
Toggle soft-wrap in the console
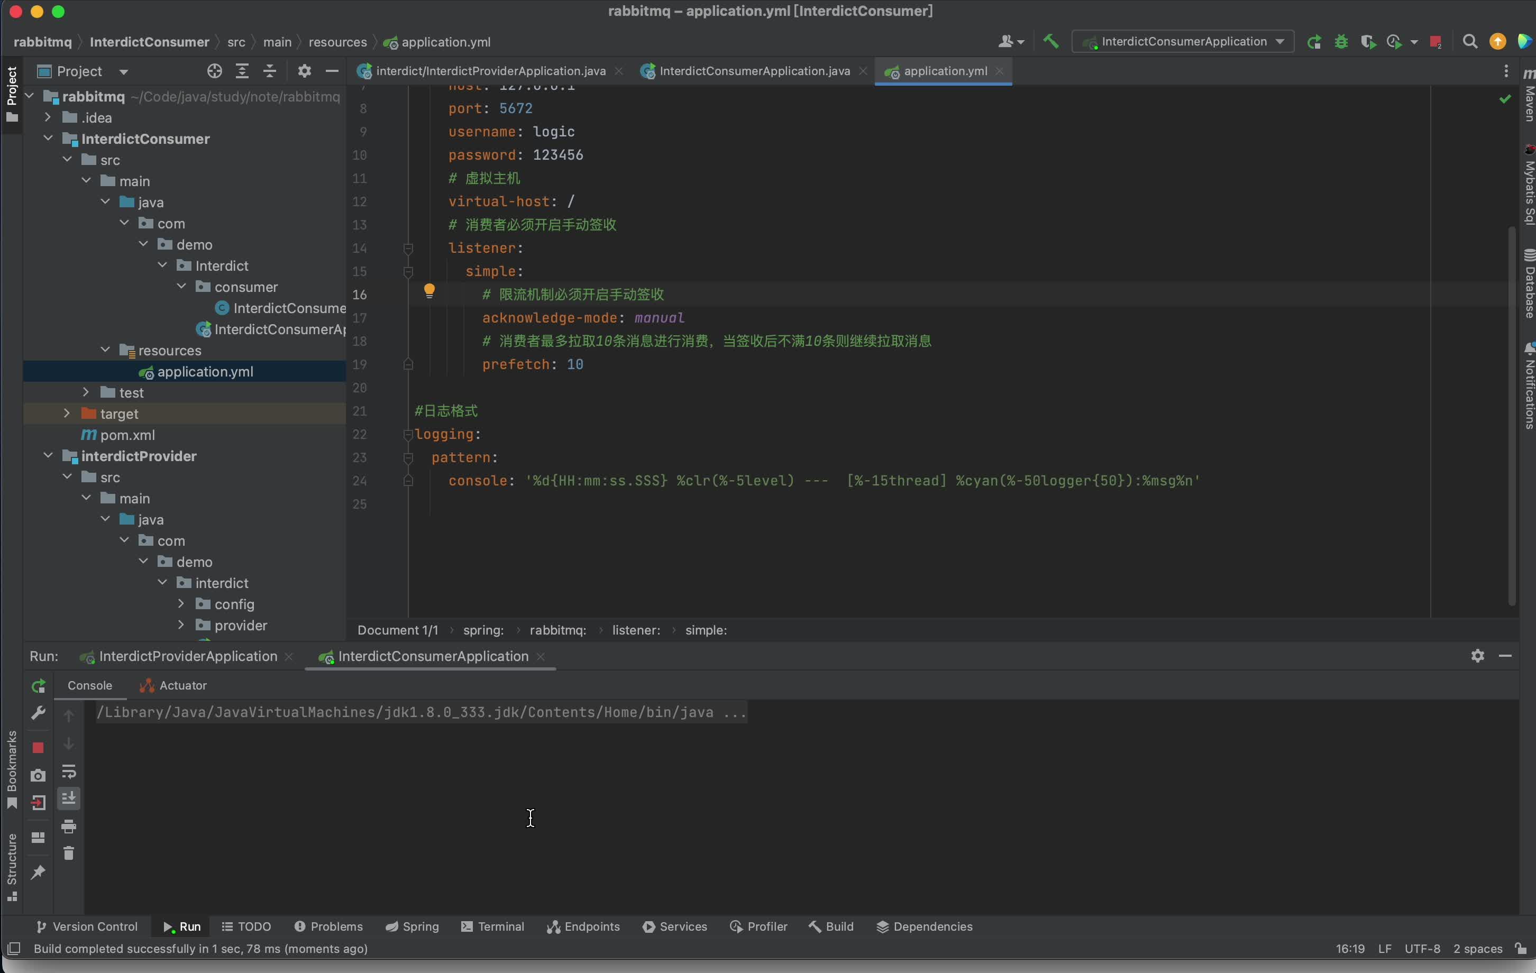coord(69,772)
